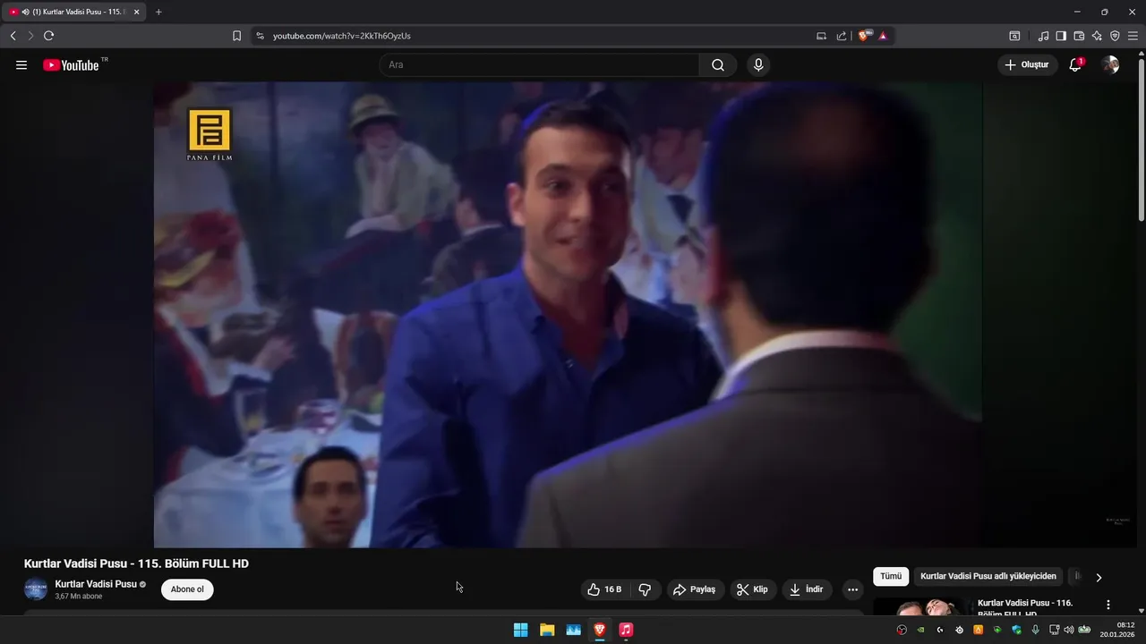The width and height of the screenshot is (1146, 644).
Task: Select the Kurtlar Vadisi Pusu browser tab
Action: (74, 12)
